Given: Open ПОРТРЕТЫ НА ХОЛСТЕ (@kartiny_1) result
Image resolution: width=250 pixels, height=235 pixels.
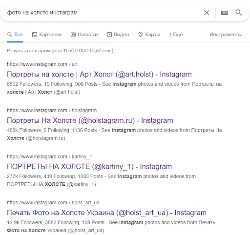Looking at the screenshot, I should point(89,167).
